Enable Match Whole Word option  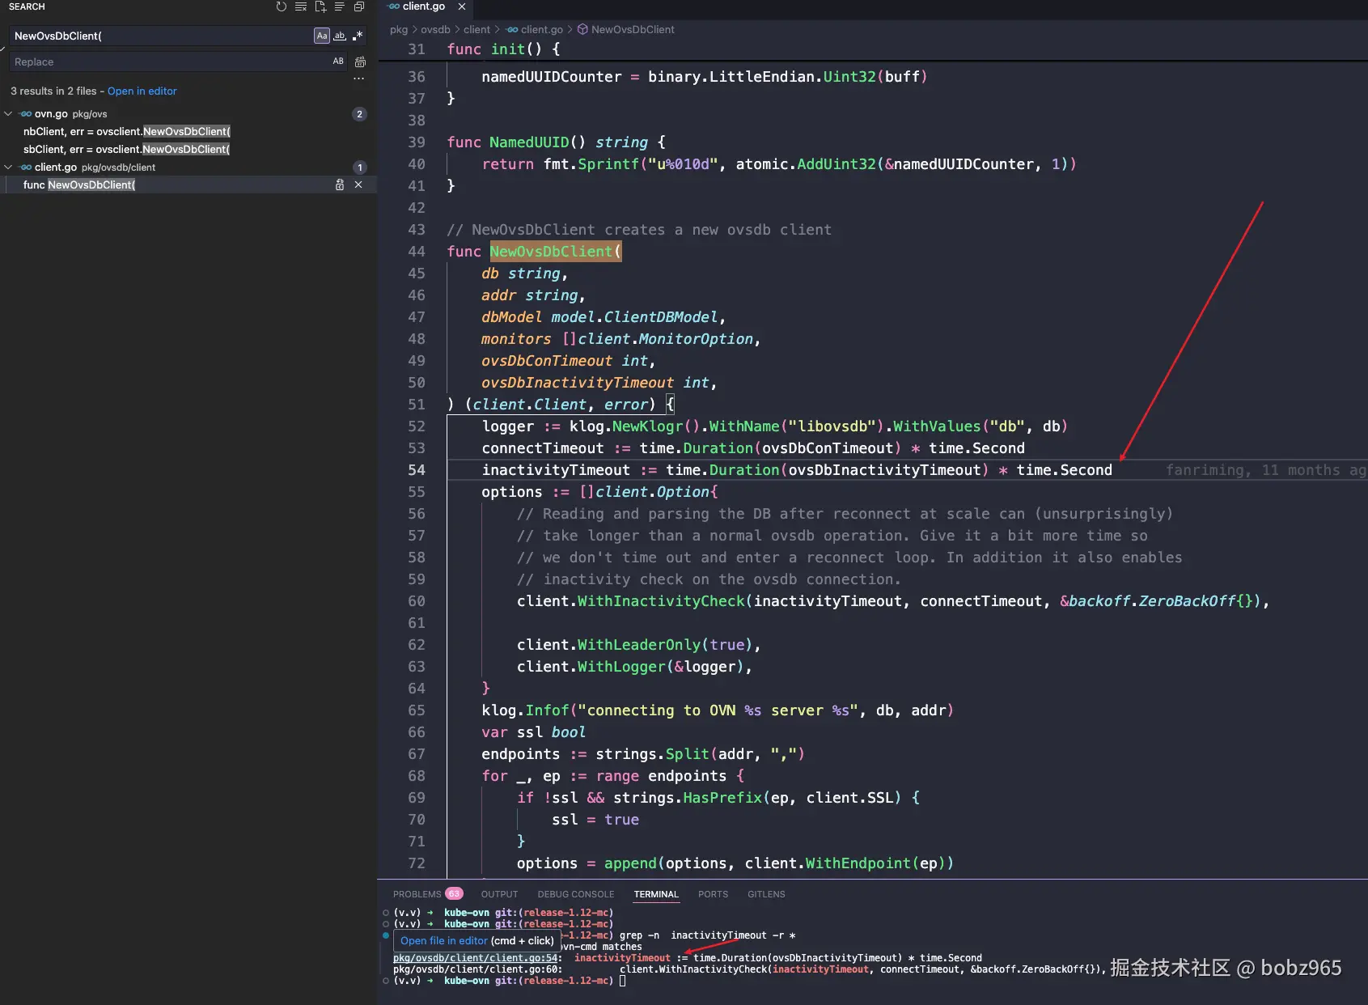340,36
